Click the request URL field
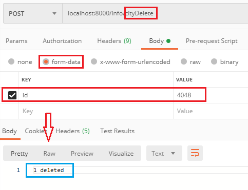Image resolution: width=248 pixels, height=190 pixels. click(x=155, y=13)
